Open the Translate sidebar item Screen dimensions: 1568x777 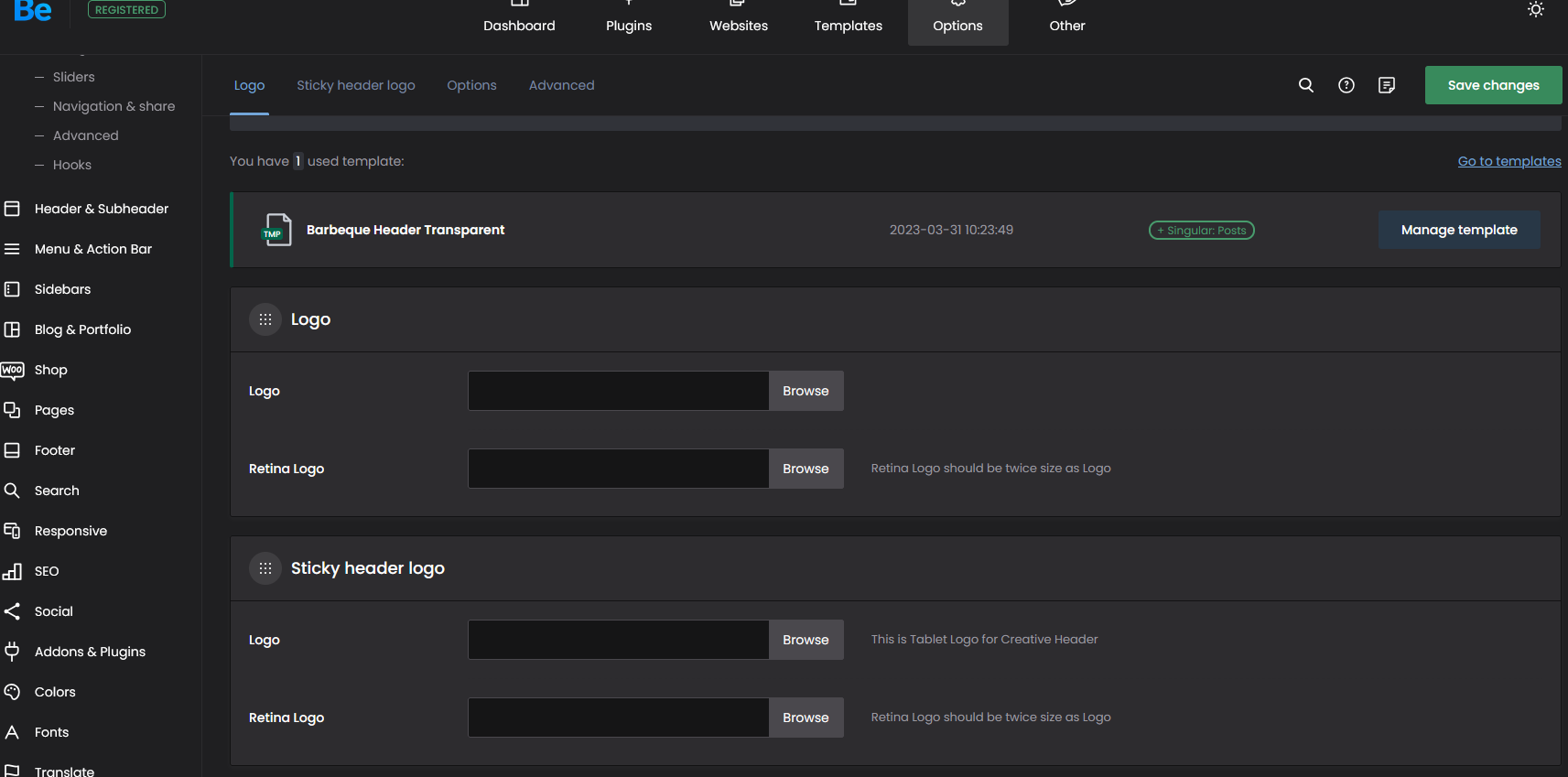tap(64, 772)
